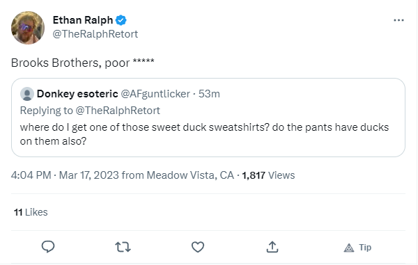Click the blue verified badge
Viewport: 418px width, 265px height.
(x=121, y=20)
